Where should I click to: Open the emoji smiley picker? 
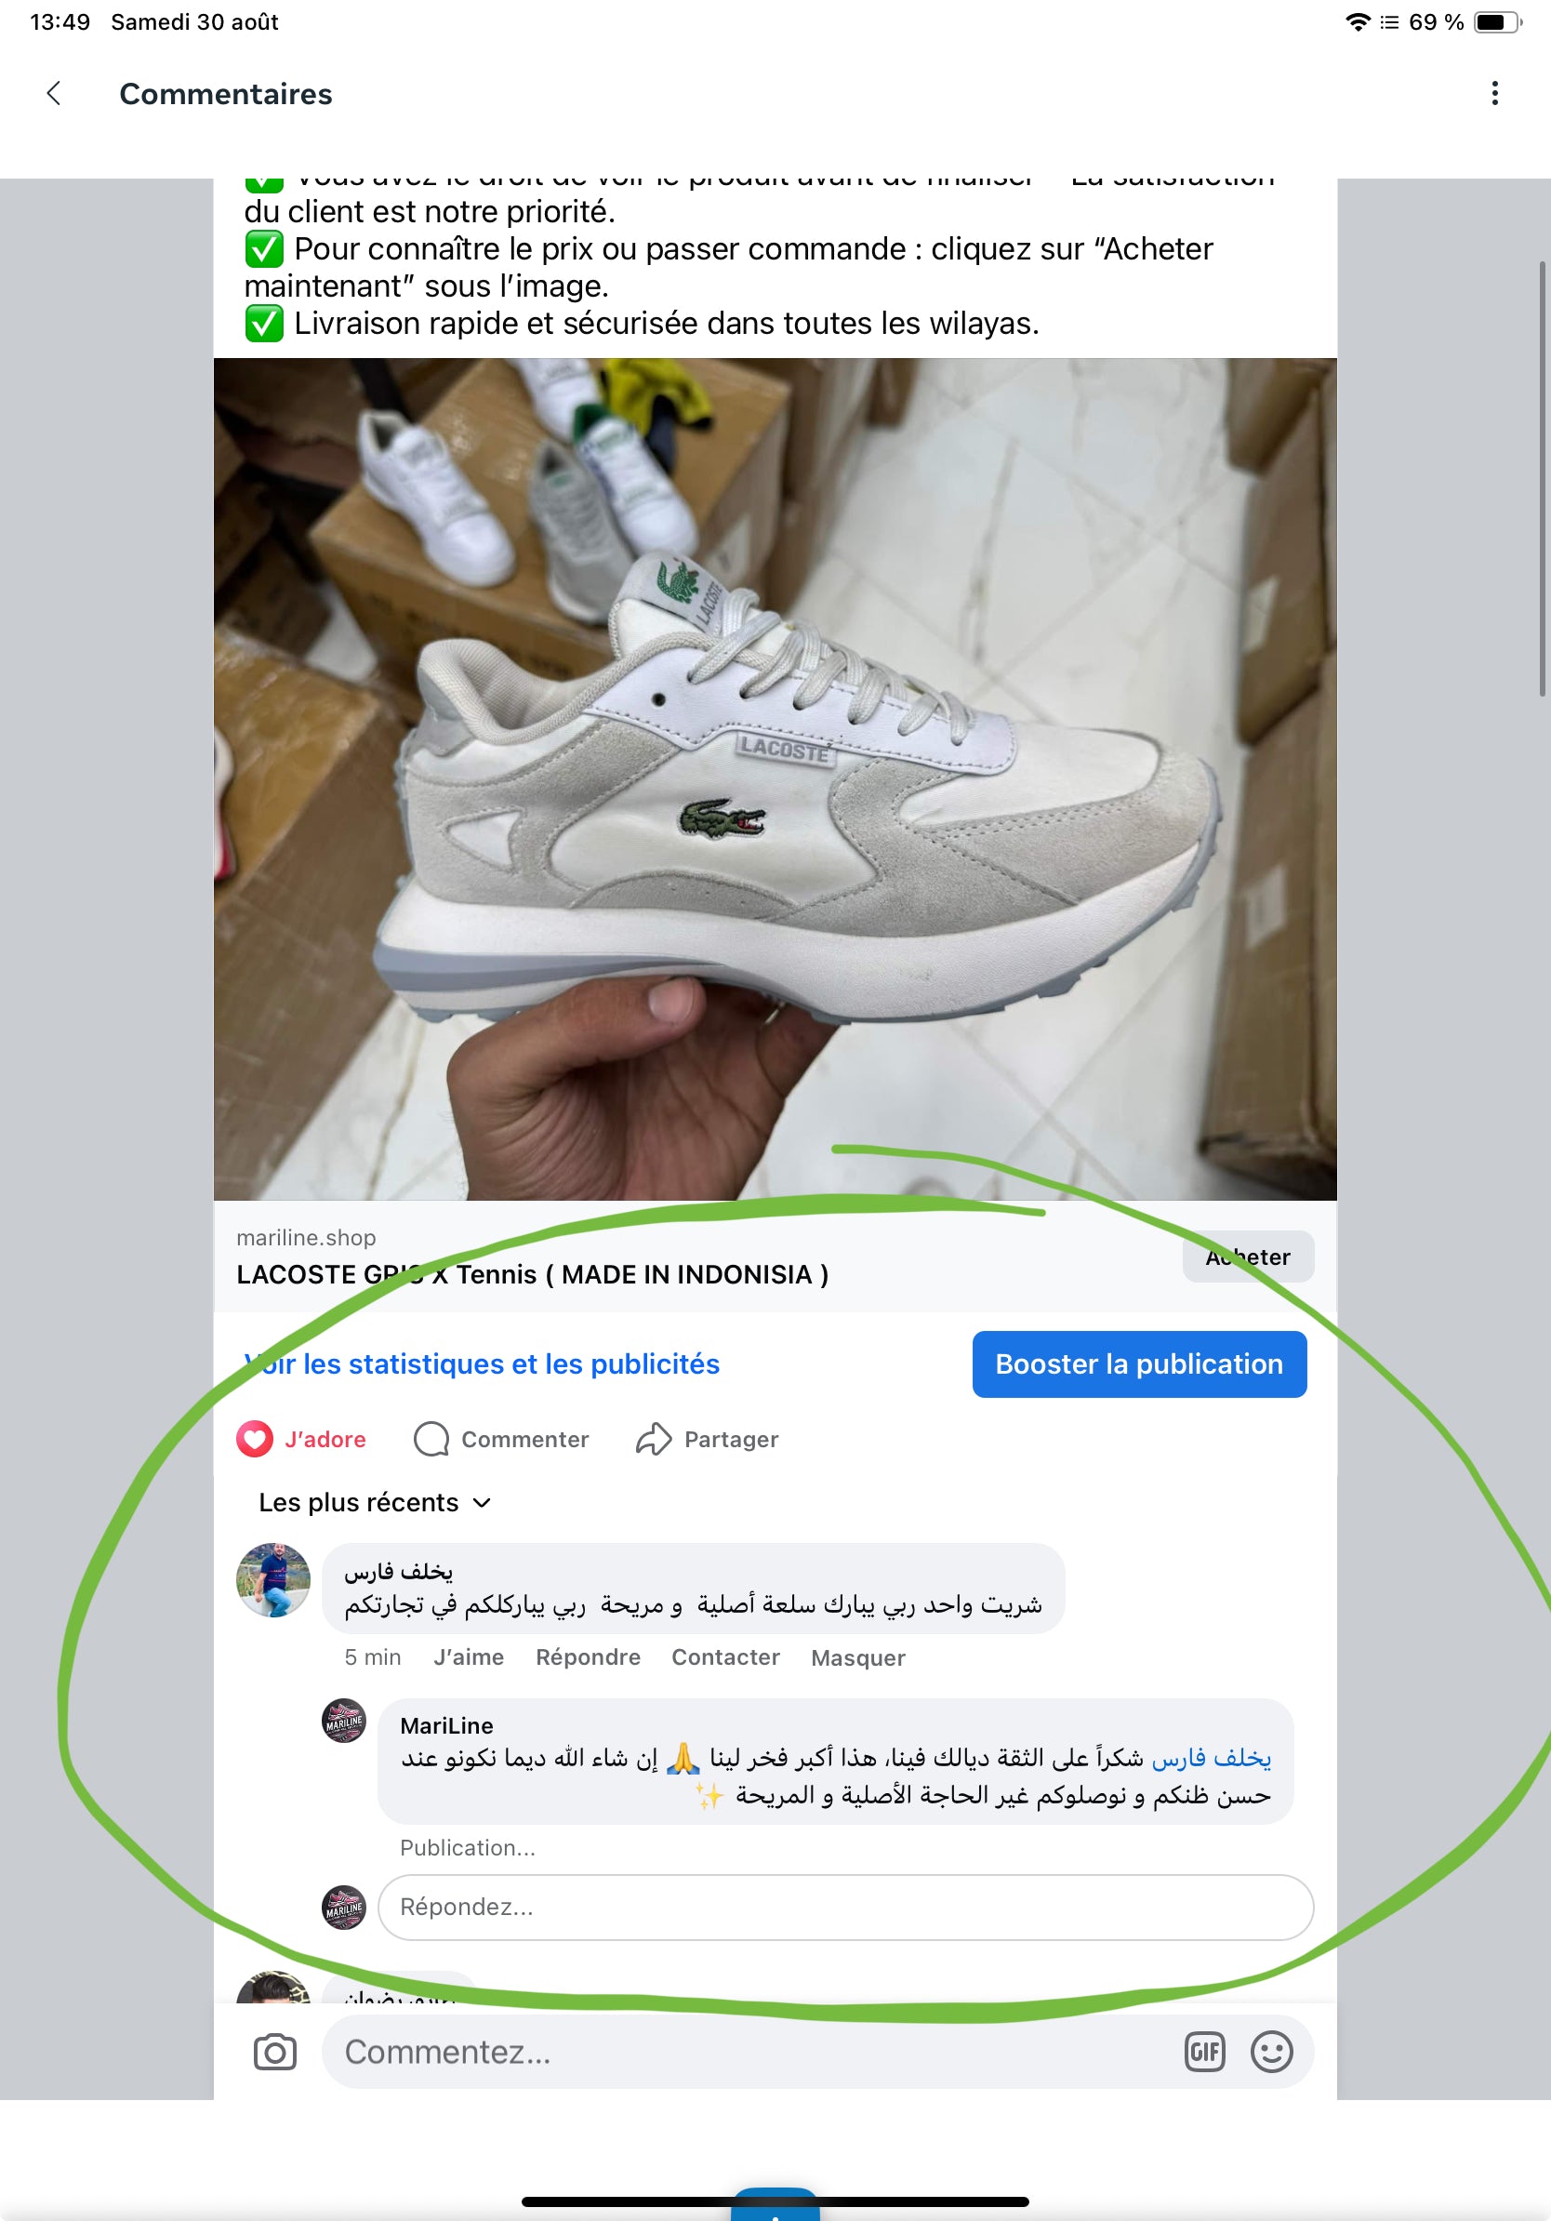click(x=1271, y=2052)
